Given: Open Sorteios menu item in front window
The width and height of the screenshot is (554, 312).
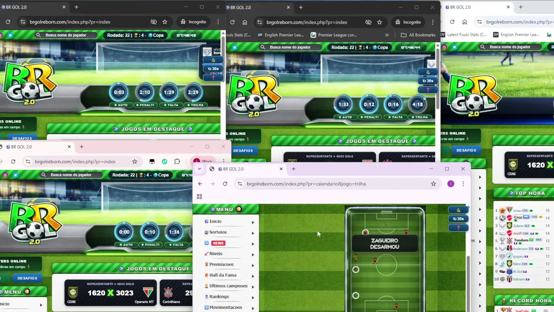Looking at the screenshot, I should tap(218, 232).
